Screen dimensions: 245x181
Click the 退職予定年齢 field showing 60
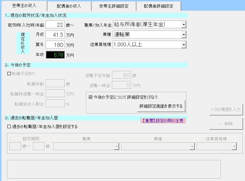click(121, 75)
